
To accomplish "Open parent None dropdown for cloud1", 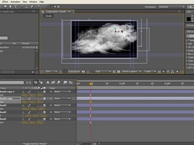I will point(62,119).
